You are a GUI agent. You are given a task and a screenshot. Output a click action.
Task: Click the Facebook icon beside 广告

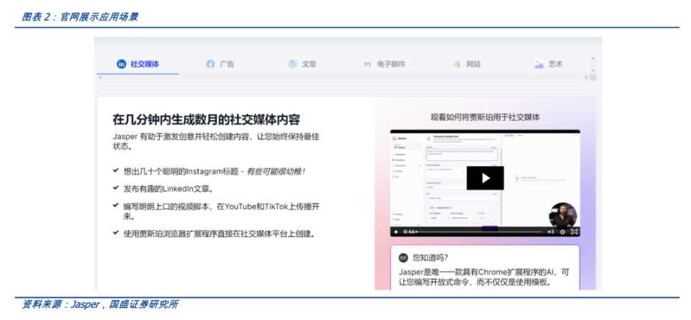210,64
